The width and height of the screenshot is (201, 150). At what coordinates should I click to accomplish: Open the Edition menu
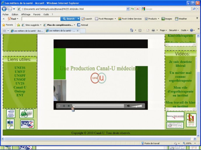point(15,15)
